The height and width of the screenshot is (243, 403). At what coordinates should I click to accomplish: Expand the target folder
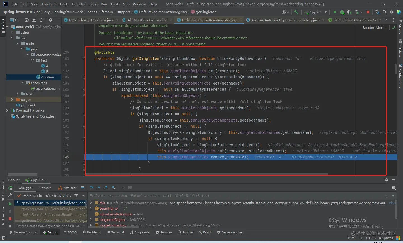pos(12,99)
